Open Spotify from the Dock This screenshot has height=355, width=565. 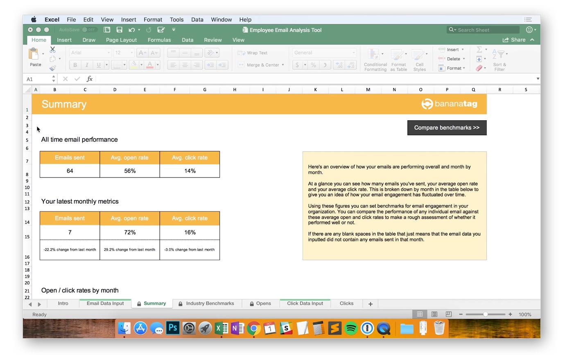coord(351,328)
